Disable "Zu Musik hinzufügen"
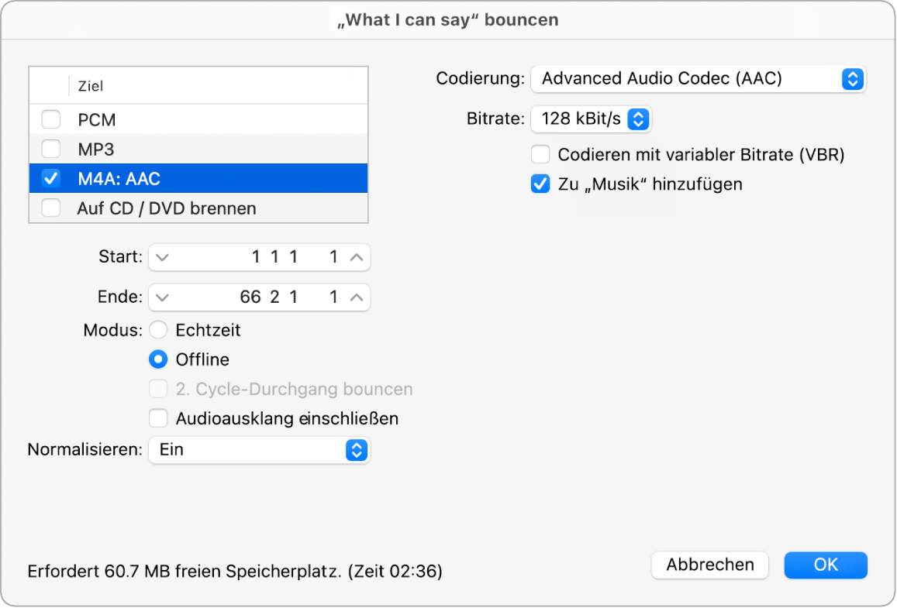 [x=540, y=184]
